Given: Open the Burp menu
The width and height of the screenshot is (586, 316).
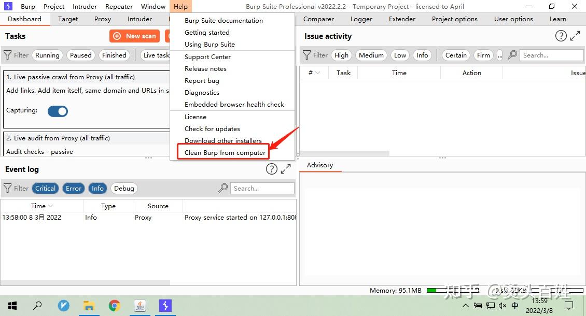Looking at the screenshot, I should tap(28, 6).
